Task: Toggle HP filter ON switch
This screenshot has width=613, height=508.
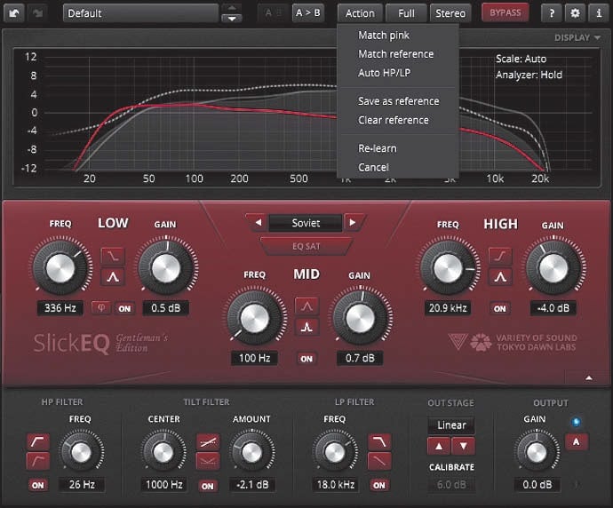Action: point(38,485)
